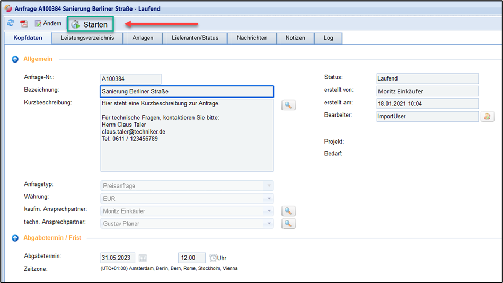Export request via the PDF icon
Image resolution: width=503 pixels, height=283 pixels.
pos(24,23)
